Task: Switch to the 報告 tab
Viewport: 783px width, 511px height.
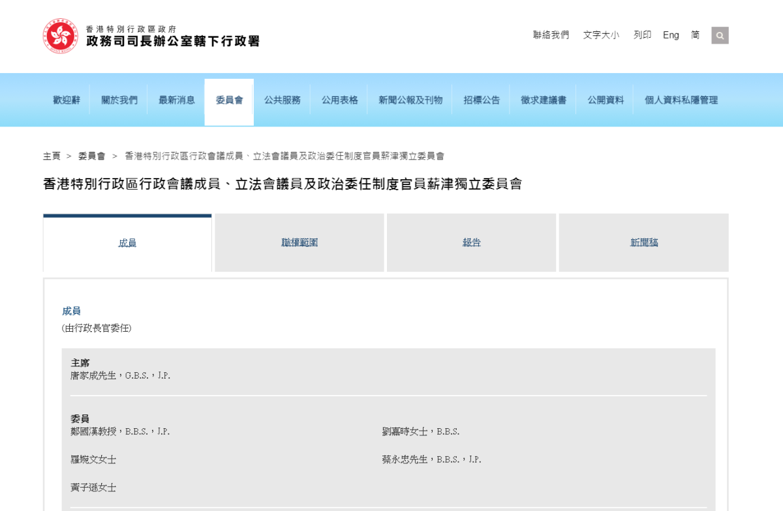Action: point(471,242)
